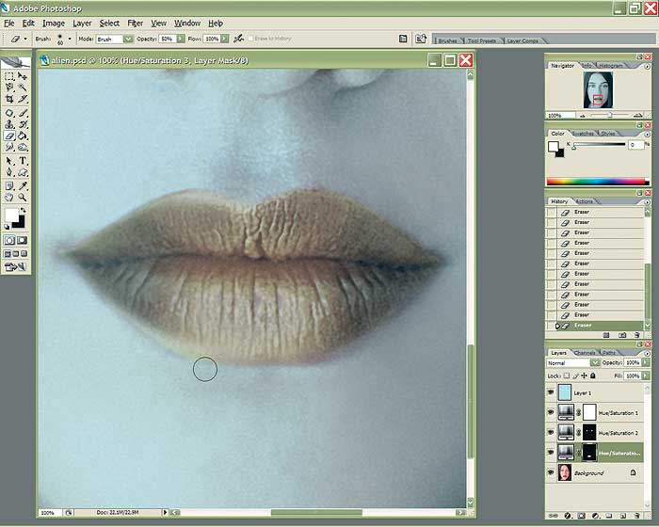Select the History Brush tool
The height and width of the screenshot is (527, 659).
coord(23,124)
